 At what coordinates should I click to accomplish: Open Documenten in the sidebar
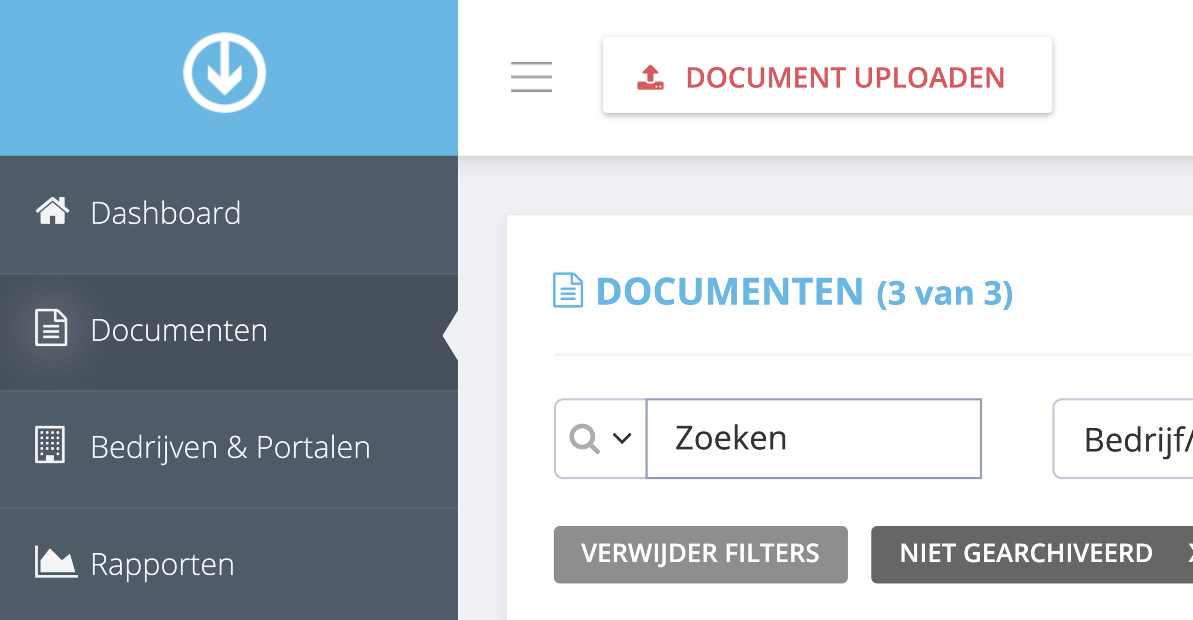229,331
